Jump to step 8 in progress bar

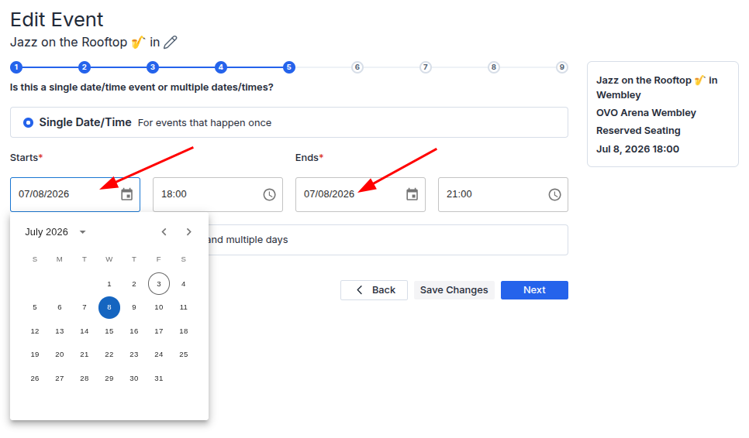point(494,67)
